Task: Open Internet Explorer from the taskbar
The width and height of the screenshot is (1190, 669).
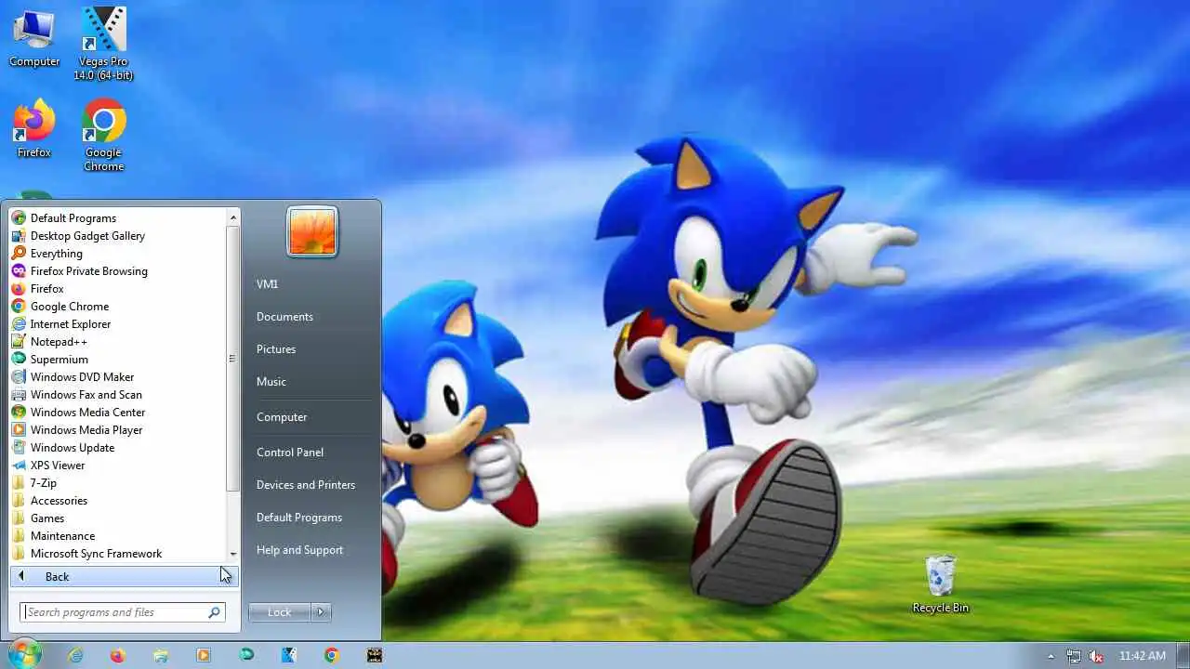Action: pos(74,655)
